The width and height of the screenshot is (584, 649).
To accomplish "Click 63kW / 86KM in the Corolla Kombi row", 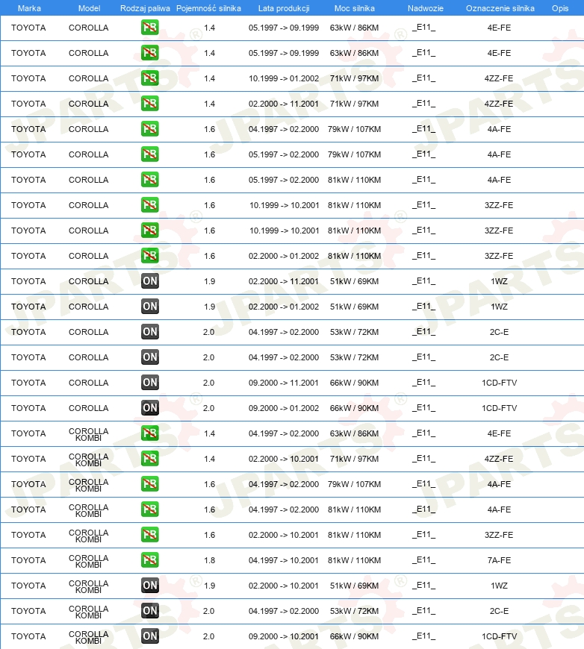I will tap(355, 433).
